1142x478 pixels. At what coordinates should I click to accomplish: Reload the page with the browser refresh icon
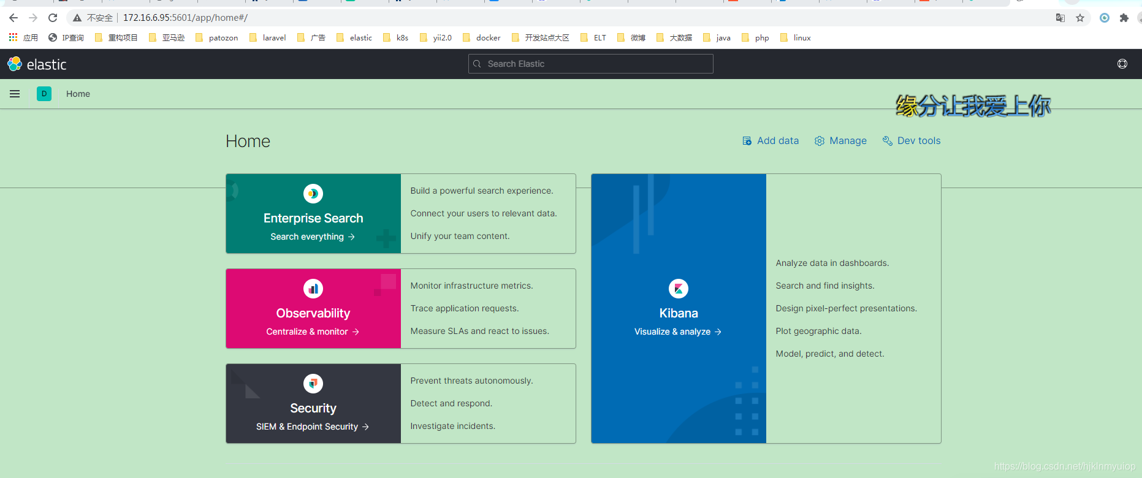pyautogui.click(x=53, y=18)
